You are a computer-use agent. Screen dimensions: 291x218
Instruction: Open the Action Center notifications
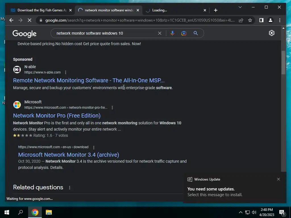click(282, 213)
